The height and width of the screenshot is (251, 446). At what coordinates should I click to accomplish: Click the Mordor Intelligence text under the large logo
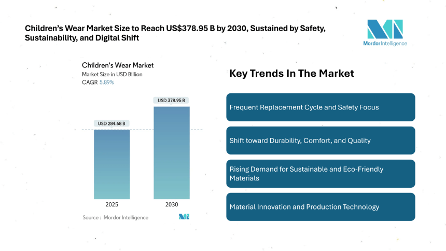[x=385, y=44]
